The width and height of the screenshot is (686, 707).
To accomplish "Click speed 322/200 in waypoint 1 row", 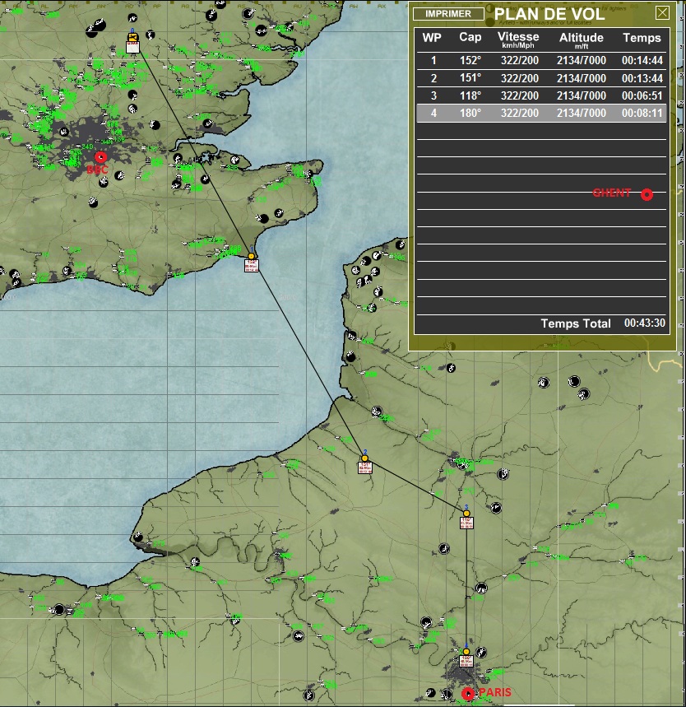I will point(520,60).
